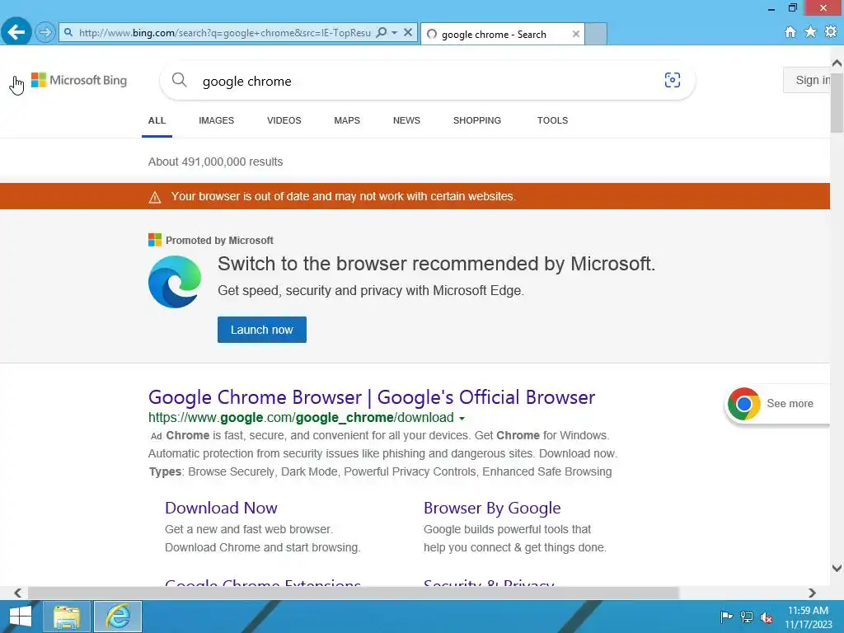Click the Sign in button
The image size is (844, 633).
click(807, 80)
